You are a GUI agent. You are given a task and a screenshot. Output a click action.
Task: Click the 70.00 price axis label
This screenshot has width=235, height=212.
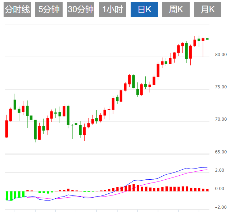point(221,119)
